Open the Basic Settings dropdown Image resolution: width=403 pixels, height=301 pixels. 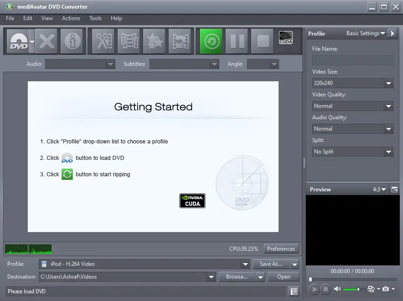(366, 33)
